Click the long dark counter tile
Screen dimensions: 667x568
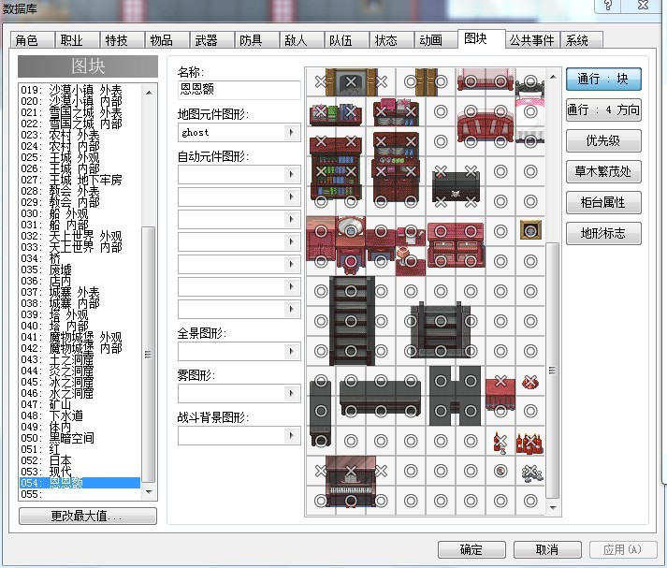[x=381, y=396]
